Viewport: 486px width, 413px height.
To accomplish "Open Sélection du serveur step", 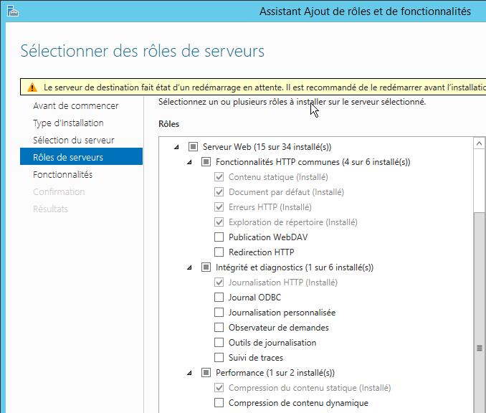I will [x=73, y=140].
